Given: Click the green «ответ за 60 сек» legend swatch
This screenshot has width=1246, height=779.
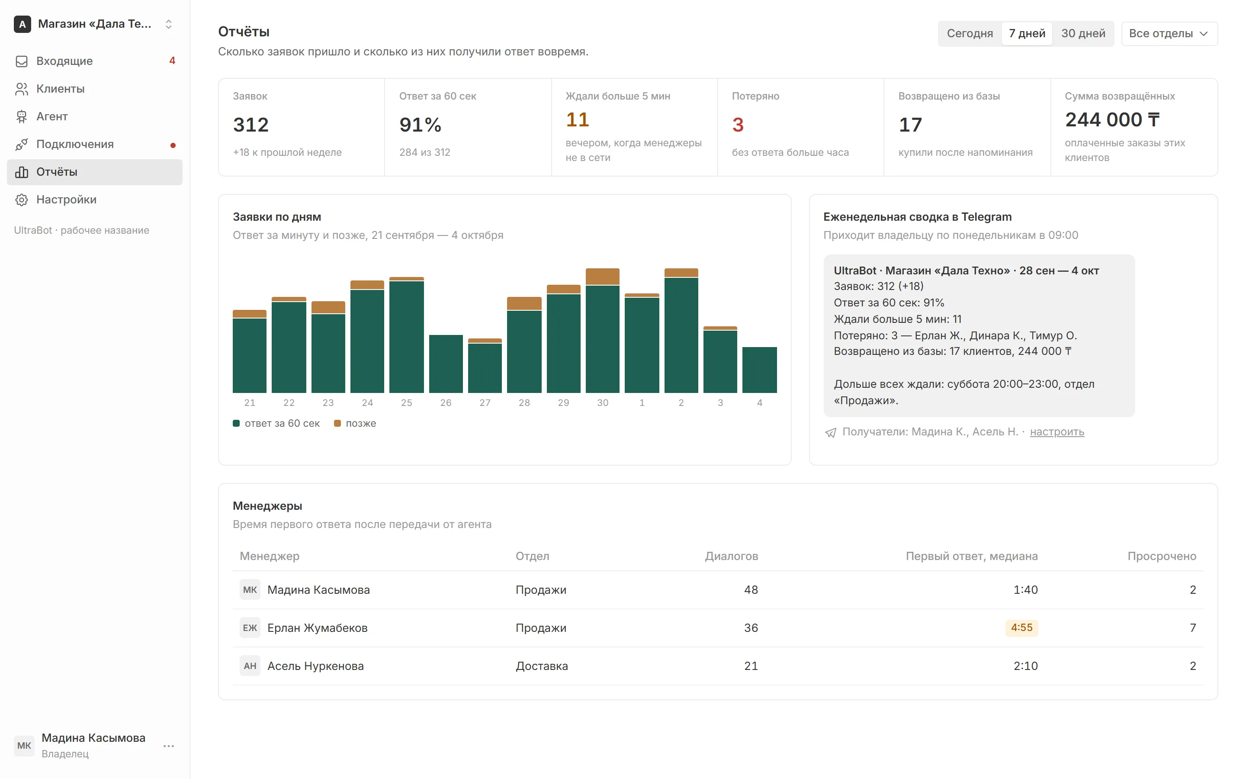Looking at the screenshot, I should [x=236, y=424].
